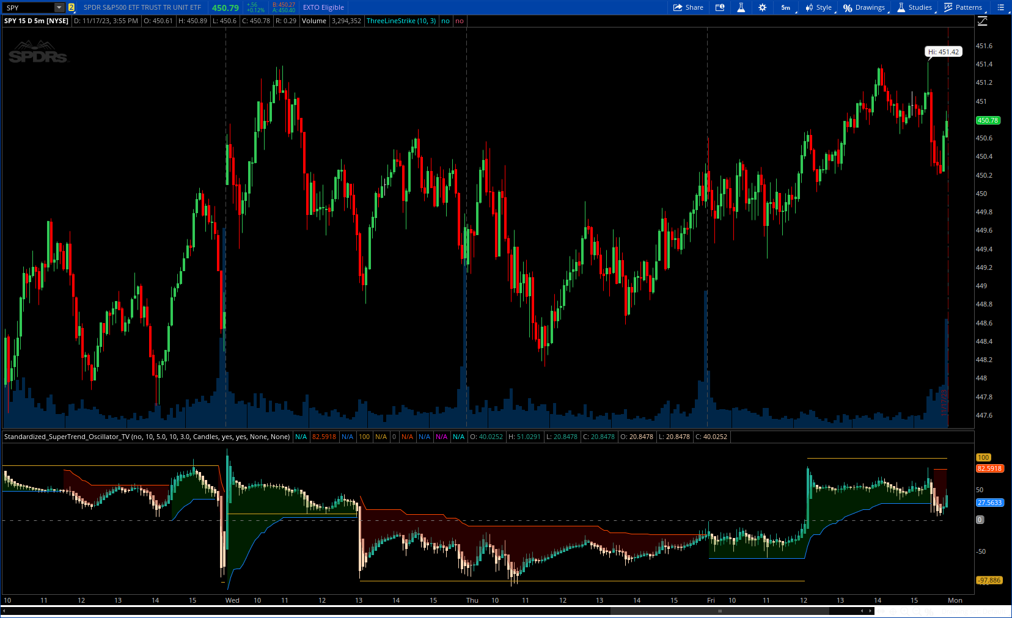
Task: Click the 3,294,352 volume value
Action: [x=346, y=21]
